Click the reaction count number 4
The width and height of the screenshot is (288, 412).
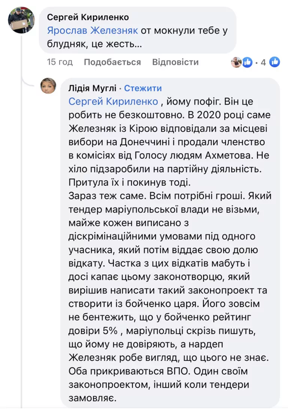tap(263, 63)
